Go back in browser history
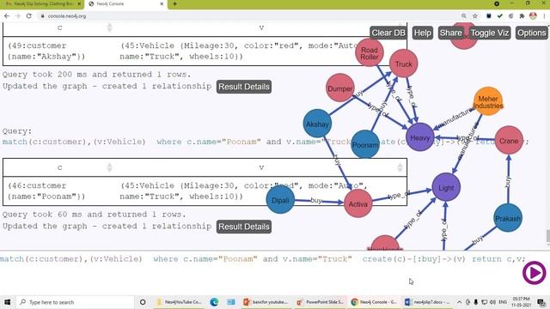The image size is (550, 309). 7,15
